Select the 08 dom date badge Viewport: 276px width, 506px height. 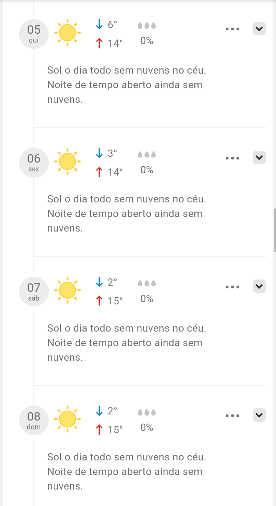(34, 420)
